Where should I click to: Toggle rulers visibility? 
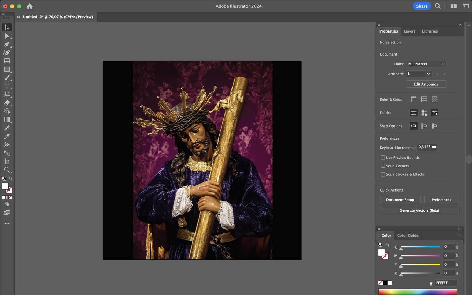pos(414,100)
